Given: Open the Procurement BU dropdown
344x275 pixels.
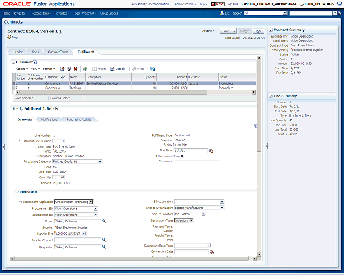Looking at the screenshot, I should click(x=96, y=208).
